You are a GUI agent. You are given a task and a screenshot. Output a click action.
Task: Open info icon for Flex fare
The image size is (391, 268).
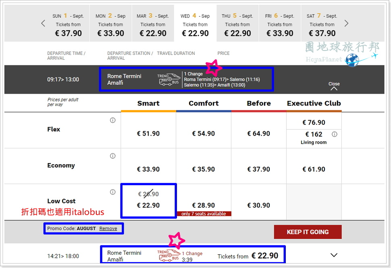(x=113, y=120)
